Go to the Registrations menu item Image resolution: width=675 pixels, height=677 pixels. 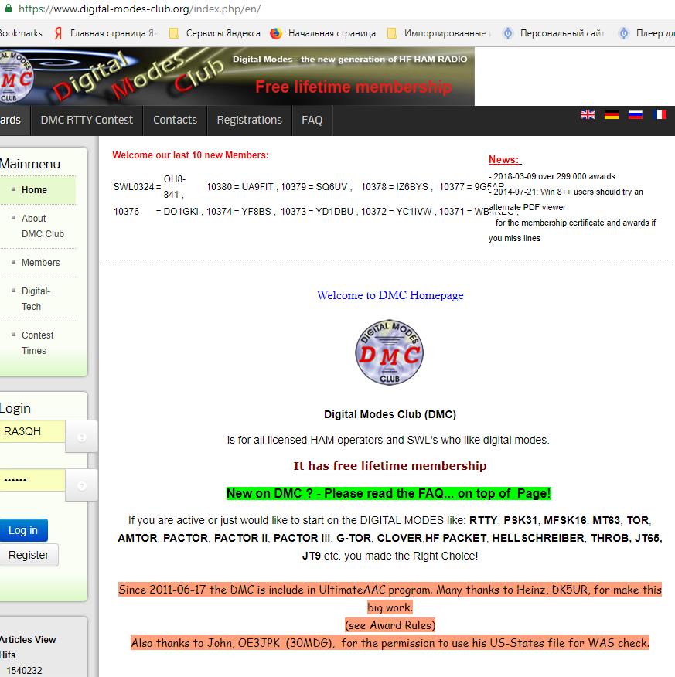[x=249, y=120]
